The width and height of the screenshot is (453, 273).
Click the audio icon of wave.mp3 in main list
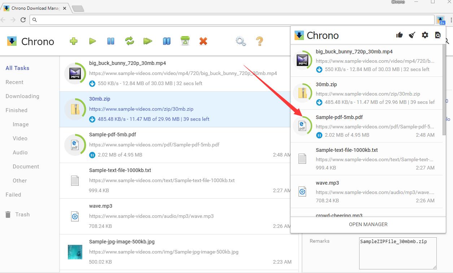point(75,216)
